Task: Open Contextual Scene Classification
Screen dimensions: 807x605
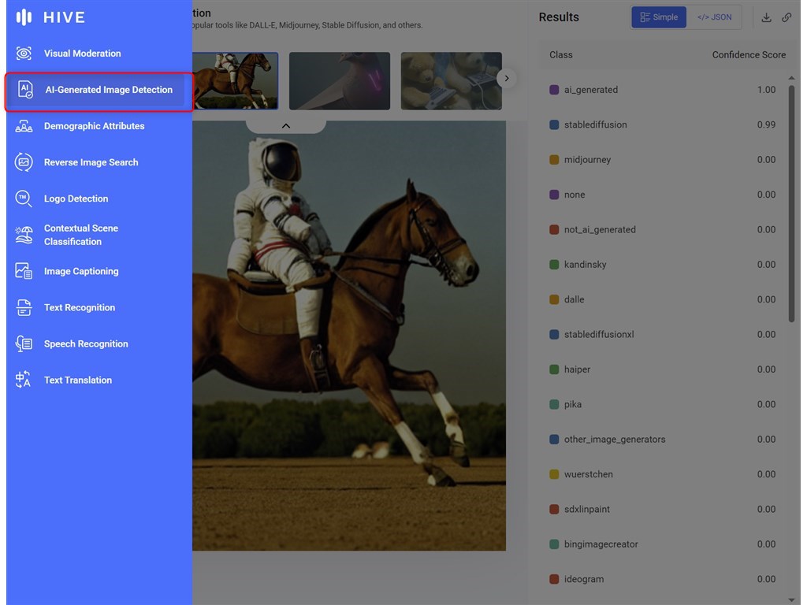Action: (81, 235)
